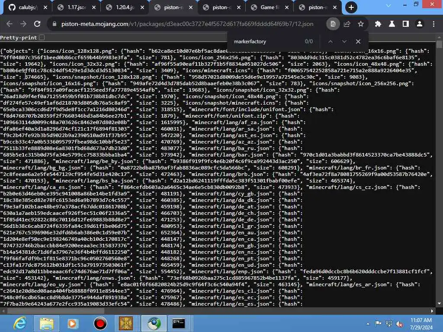Close the 1.20.4.json tab
Screen dimensions: 443x332
[142, 8]
